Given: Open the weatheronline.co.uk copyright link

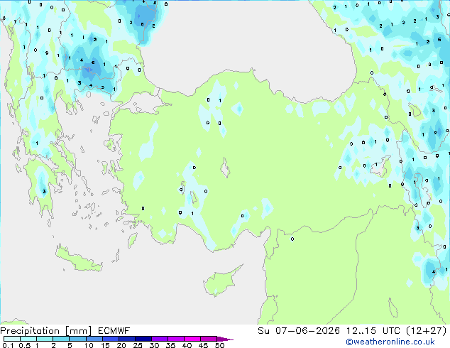Looking at the screenshot, I should [390, 342].
